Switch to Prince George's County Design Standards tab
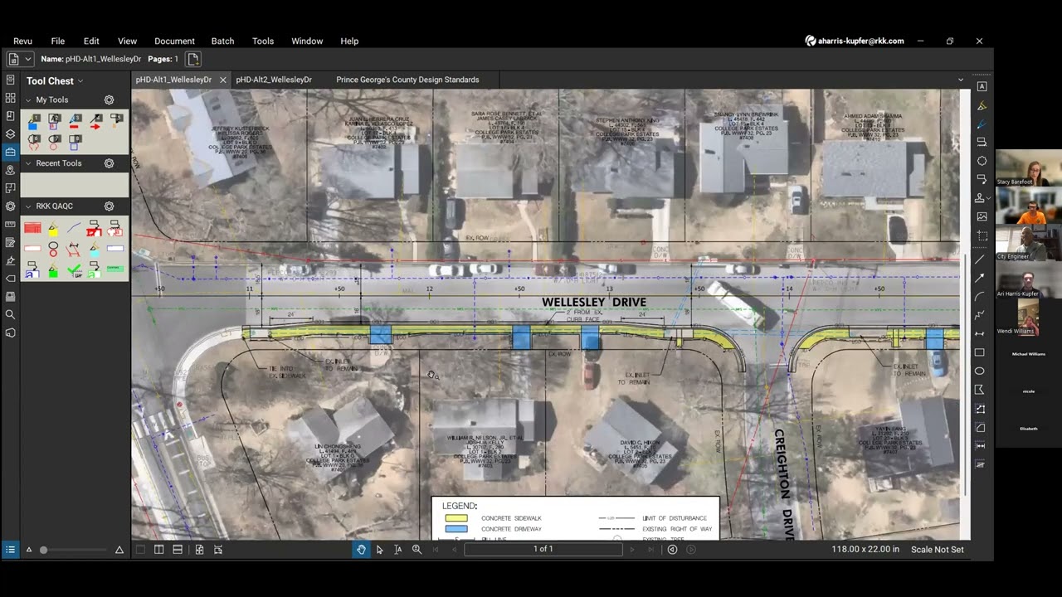The image size is (1062, 597). [407, 80]
